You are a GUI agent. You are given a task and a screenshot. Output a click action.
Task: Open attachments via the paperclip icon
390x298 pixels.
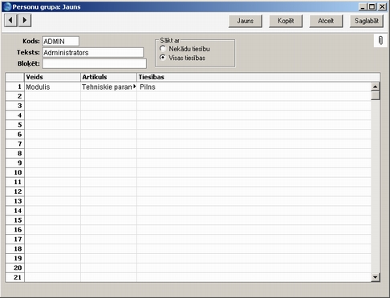click(x=380, y=41)
